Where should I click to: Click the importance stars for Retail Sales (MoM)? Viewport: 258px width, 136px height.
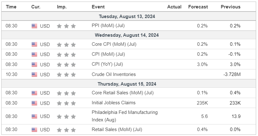click(66, 130)
